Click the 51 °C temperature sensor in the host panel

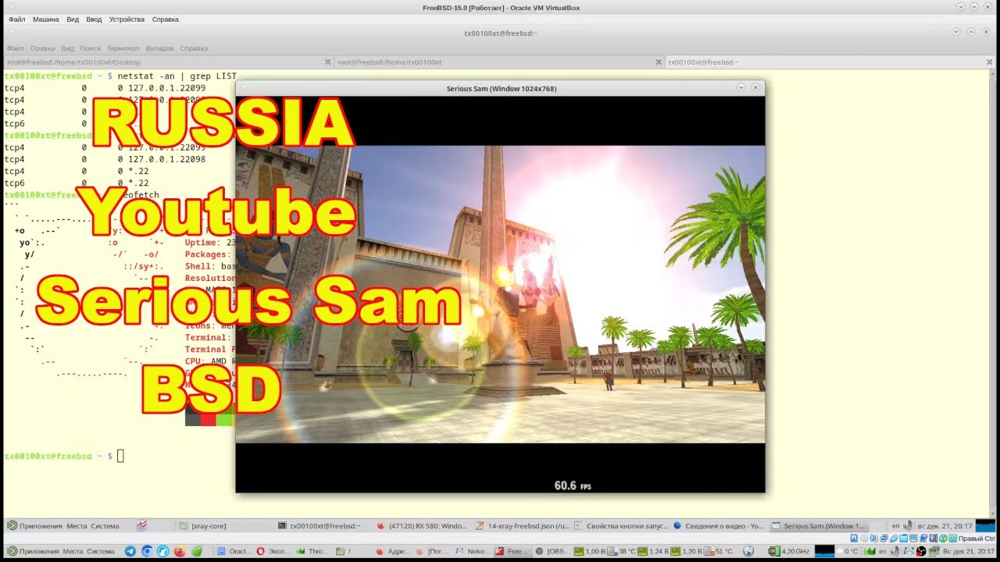[720, 551]
